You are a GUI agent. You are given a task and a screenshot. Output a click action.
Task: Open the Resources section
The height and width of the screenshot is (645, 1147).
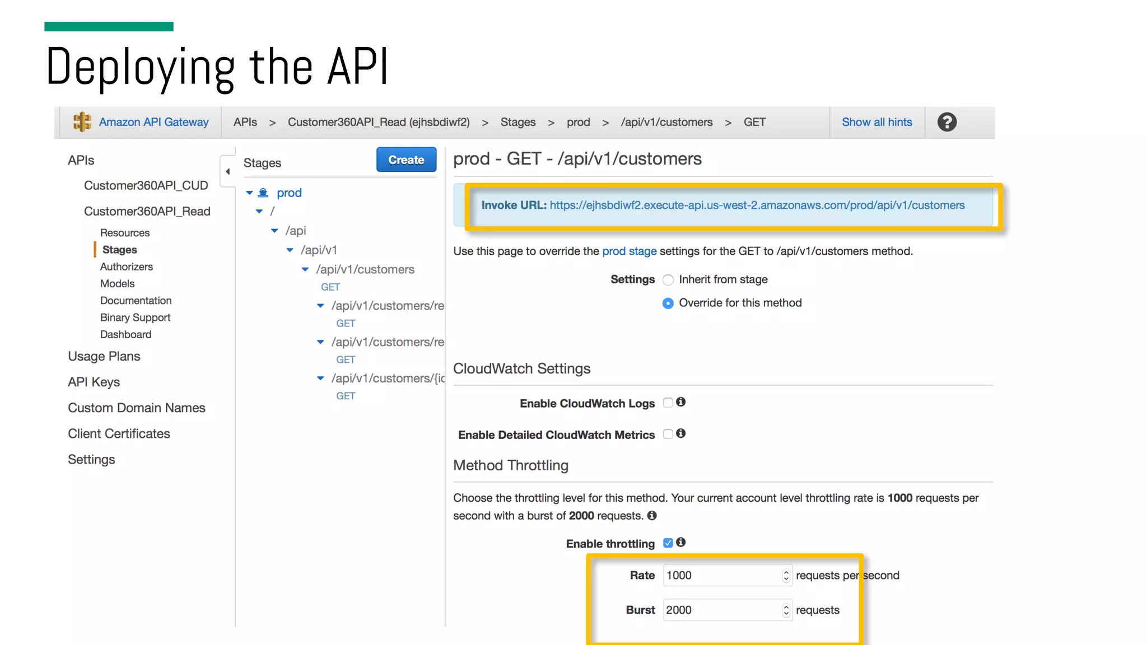pos(125,233)
